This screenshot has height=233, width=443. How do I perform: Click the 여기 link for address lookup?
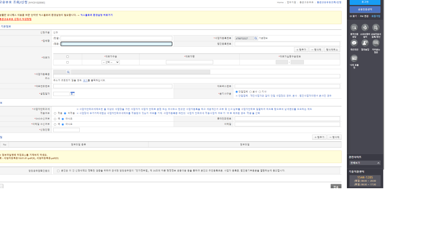(x=85, y=81)
